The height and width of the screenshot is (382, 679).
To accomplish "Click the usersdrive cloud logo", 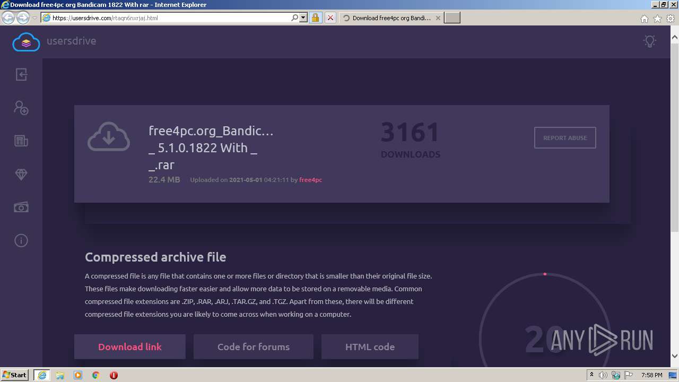I will pyautogui.click(x=26, y=41).
